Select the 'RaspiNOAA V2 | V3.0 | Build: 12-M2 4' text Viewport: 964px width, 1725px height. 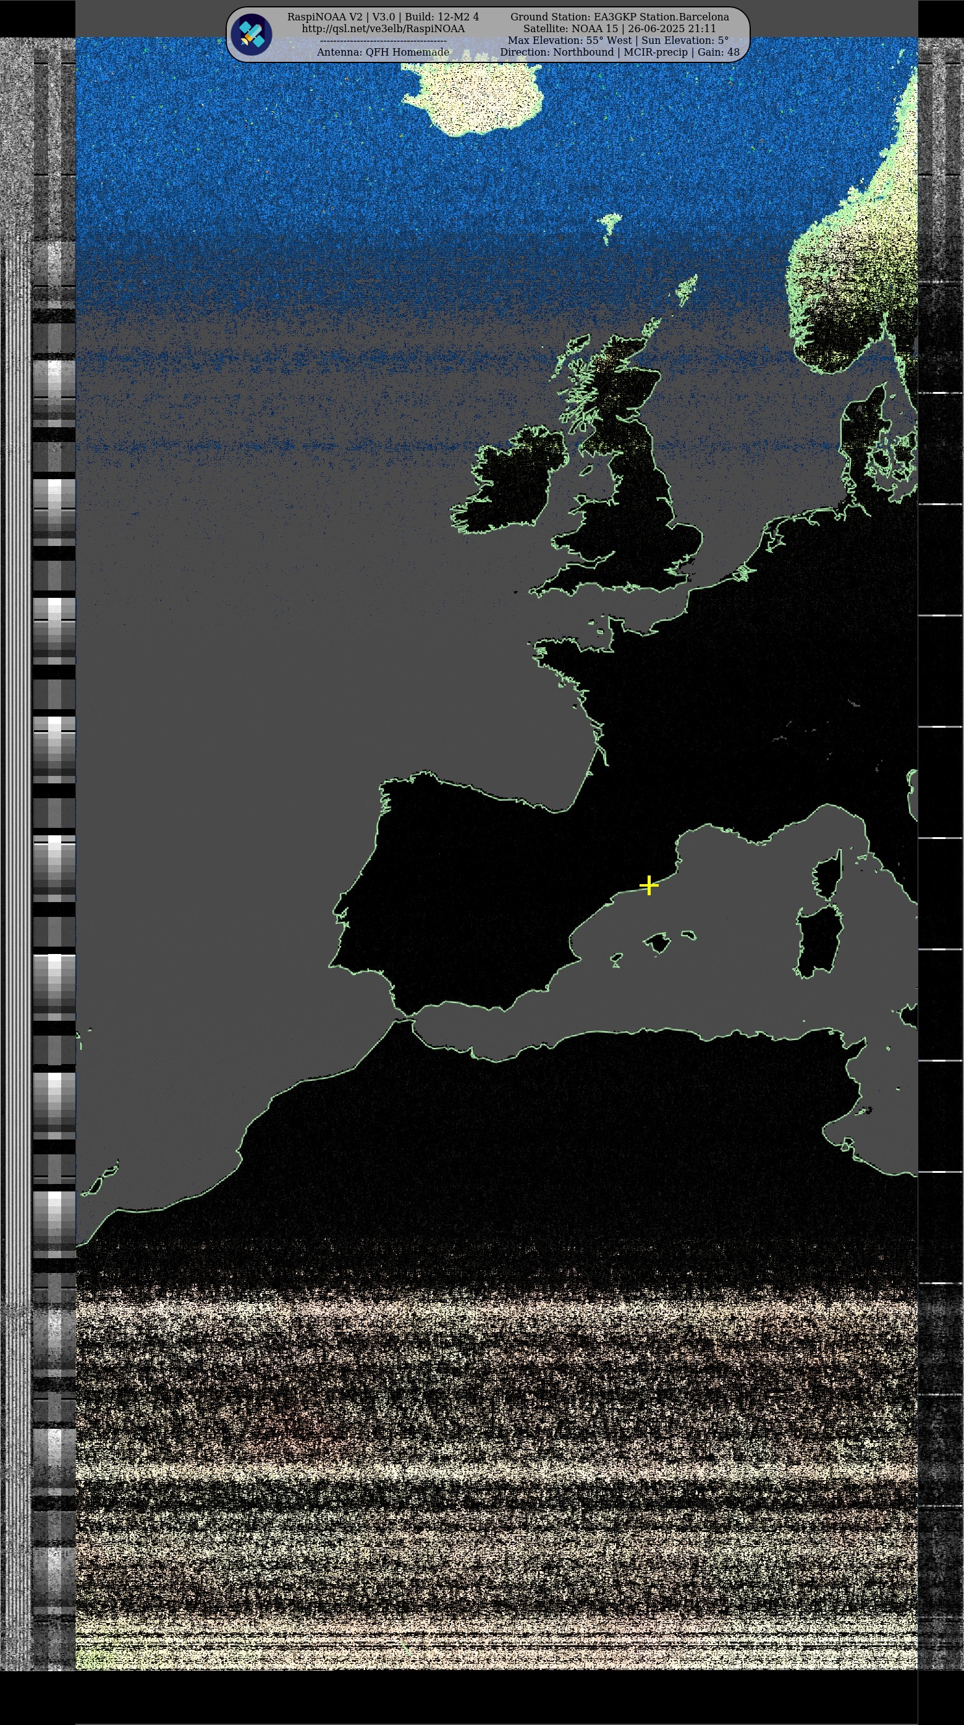coord(383,17)
